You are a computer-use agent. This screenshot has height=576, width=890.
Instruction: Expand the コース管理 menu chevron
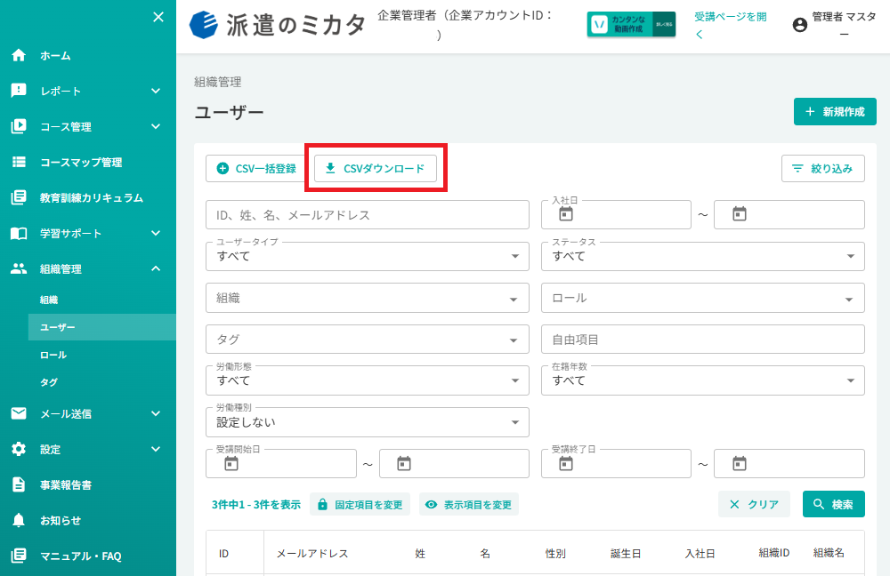coord(156,126)
